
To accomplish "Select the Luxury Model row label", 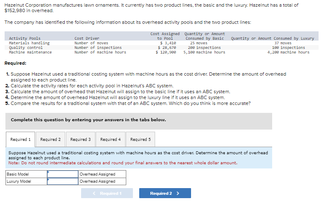I will [19, 181].
